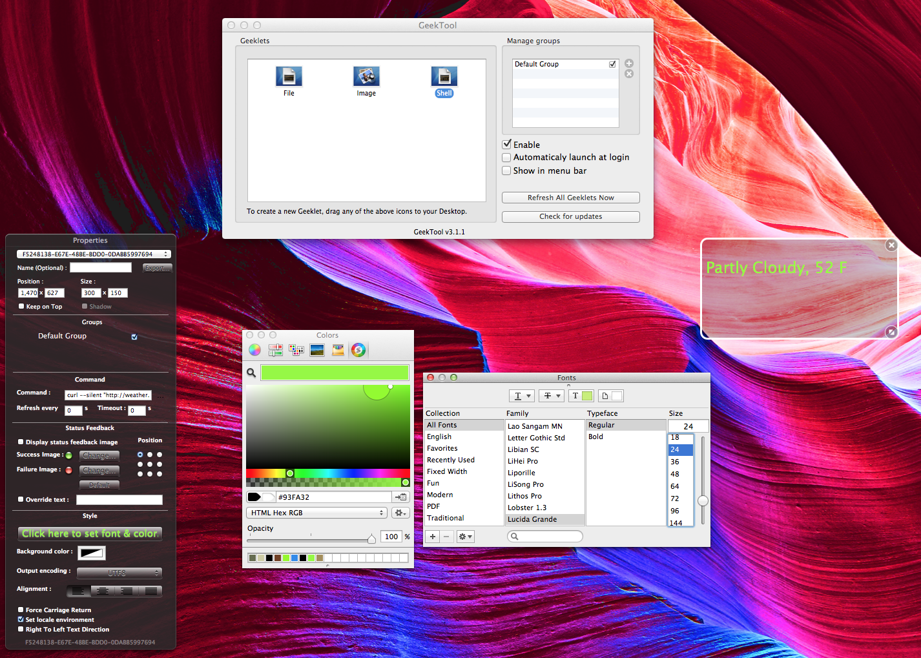Image resolution: width=921 pixels, height=658 pixels.
Task: Select the Fixed Width collection
Action: coord(447,471)
